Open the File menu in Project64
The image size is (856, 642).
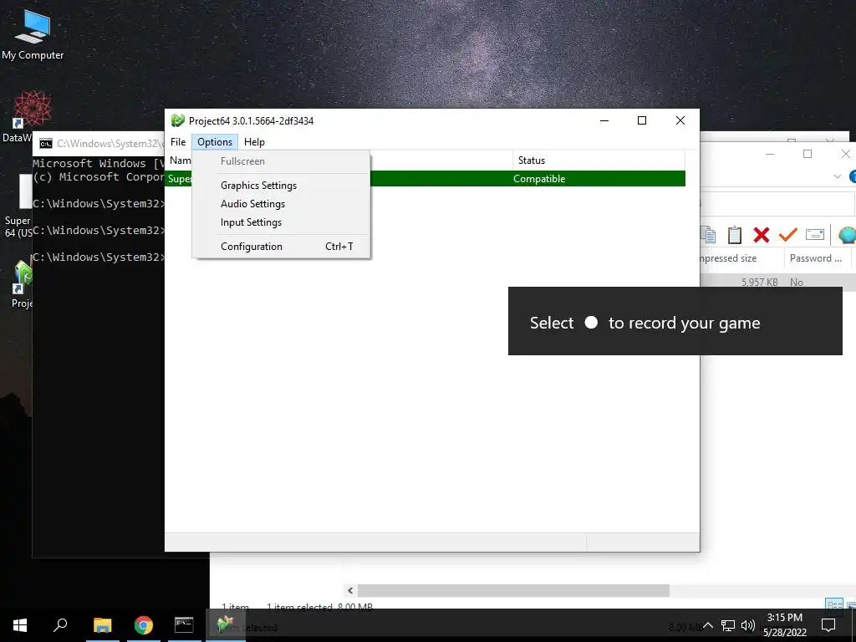click(x=178, y=142)
